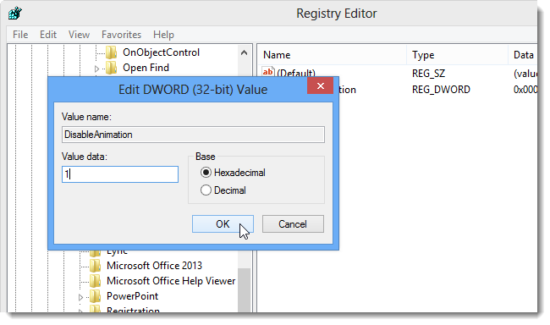The width and height of the screenshot is (550, 325).
Task: Select the Open Find folder icon
Action: [111, 68]
